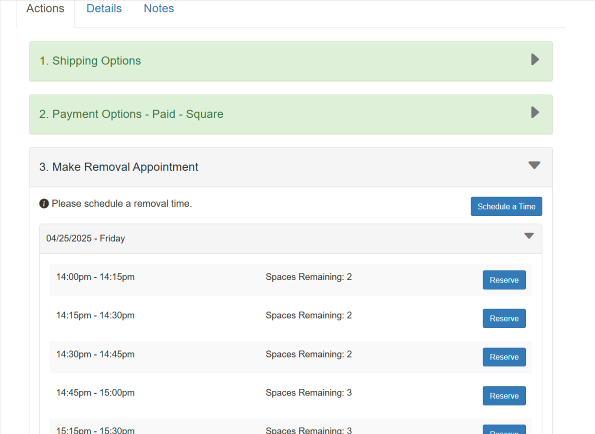This screenshot has height=434, width=595.
Task: Switch to the Notes tab
Action: click(x=158, y=9)
